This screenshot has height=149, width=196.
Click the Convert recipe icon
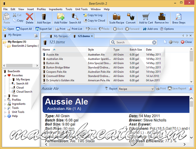coord(131,17)
